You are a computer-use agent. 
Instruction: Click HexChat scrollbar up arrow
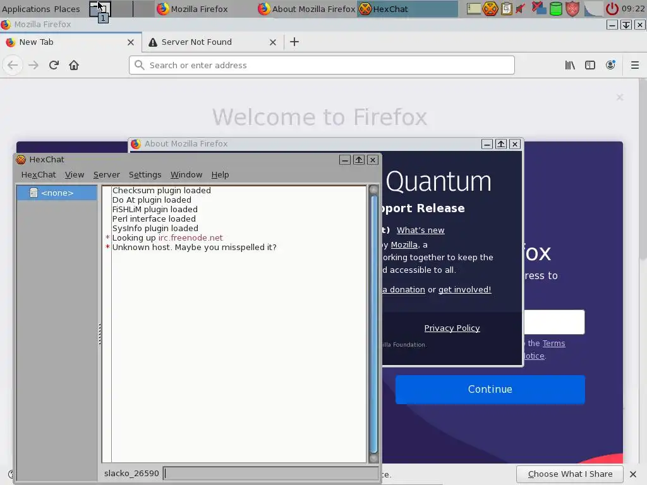(x=374, y=189)
